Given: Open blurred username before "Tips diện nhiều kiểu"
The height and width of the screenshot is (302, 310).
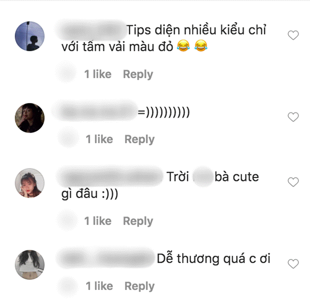Looking at the screenshot, I should click(92, 30).
